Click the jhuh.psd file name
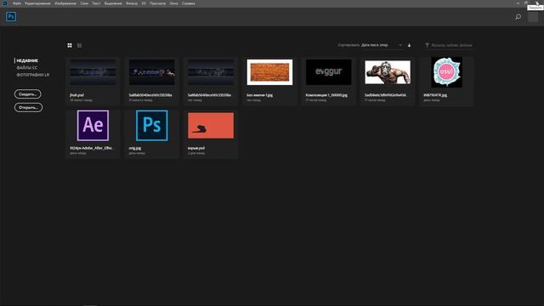Image resolution: width=544 pixels, height=306 pixels. [76, 95]
